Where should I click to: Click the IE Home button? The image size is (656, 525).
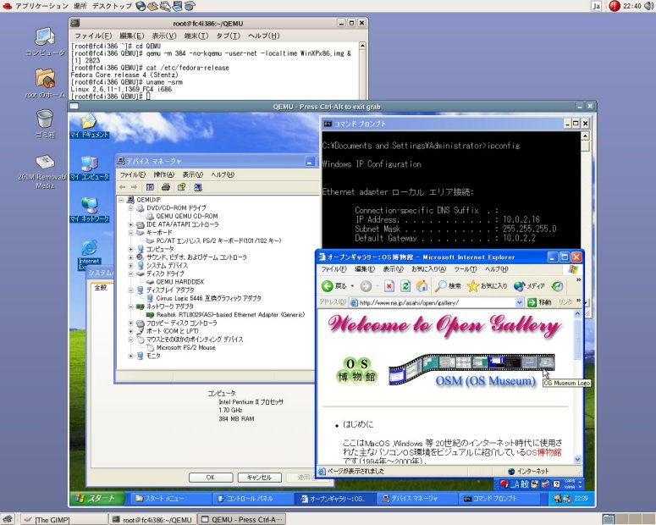422,286
